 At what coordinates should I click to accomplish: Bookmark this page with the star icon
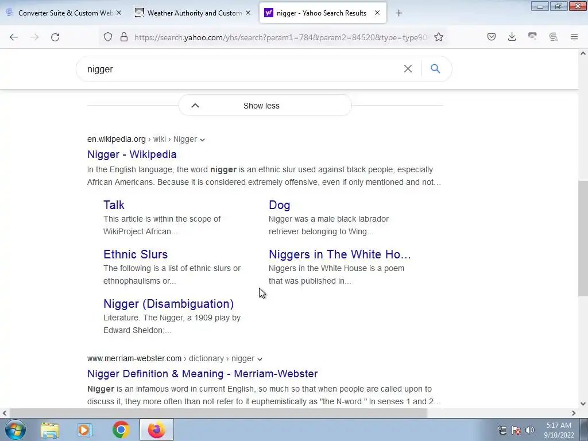point(439,37)
